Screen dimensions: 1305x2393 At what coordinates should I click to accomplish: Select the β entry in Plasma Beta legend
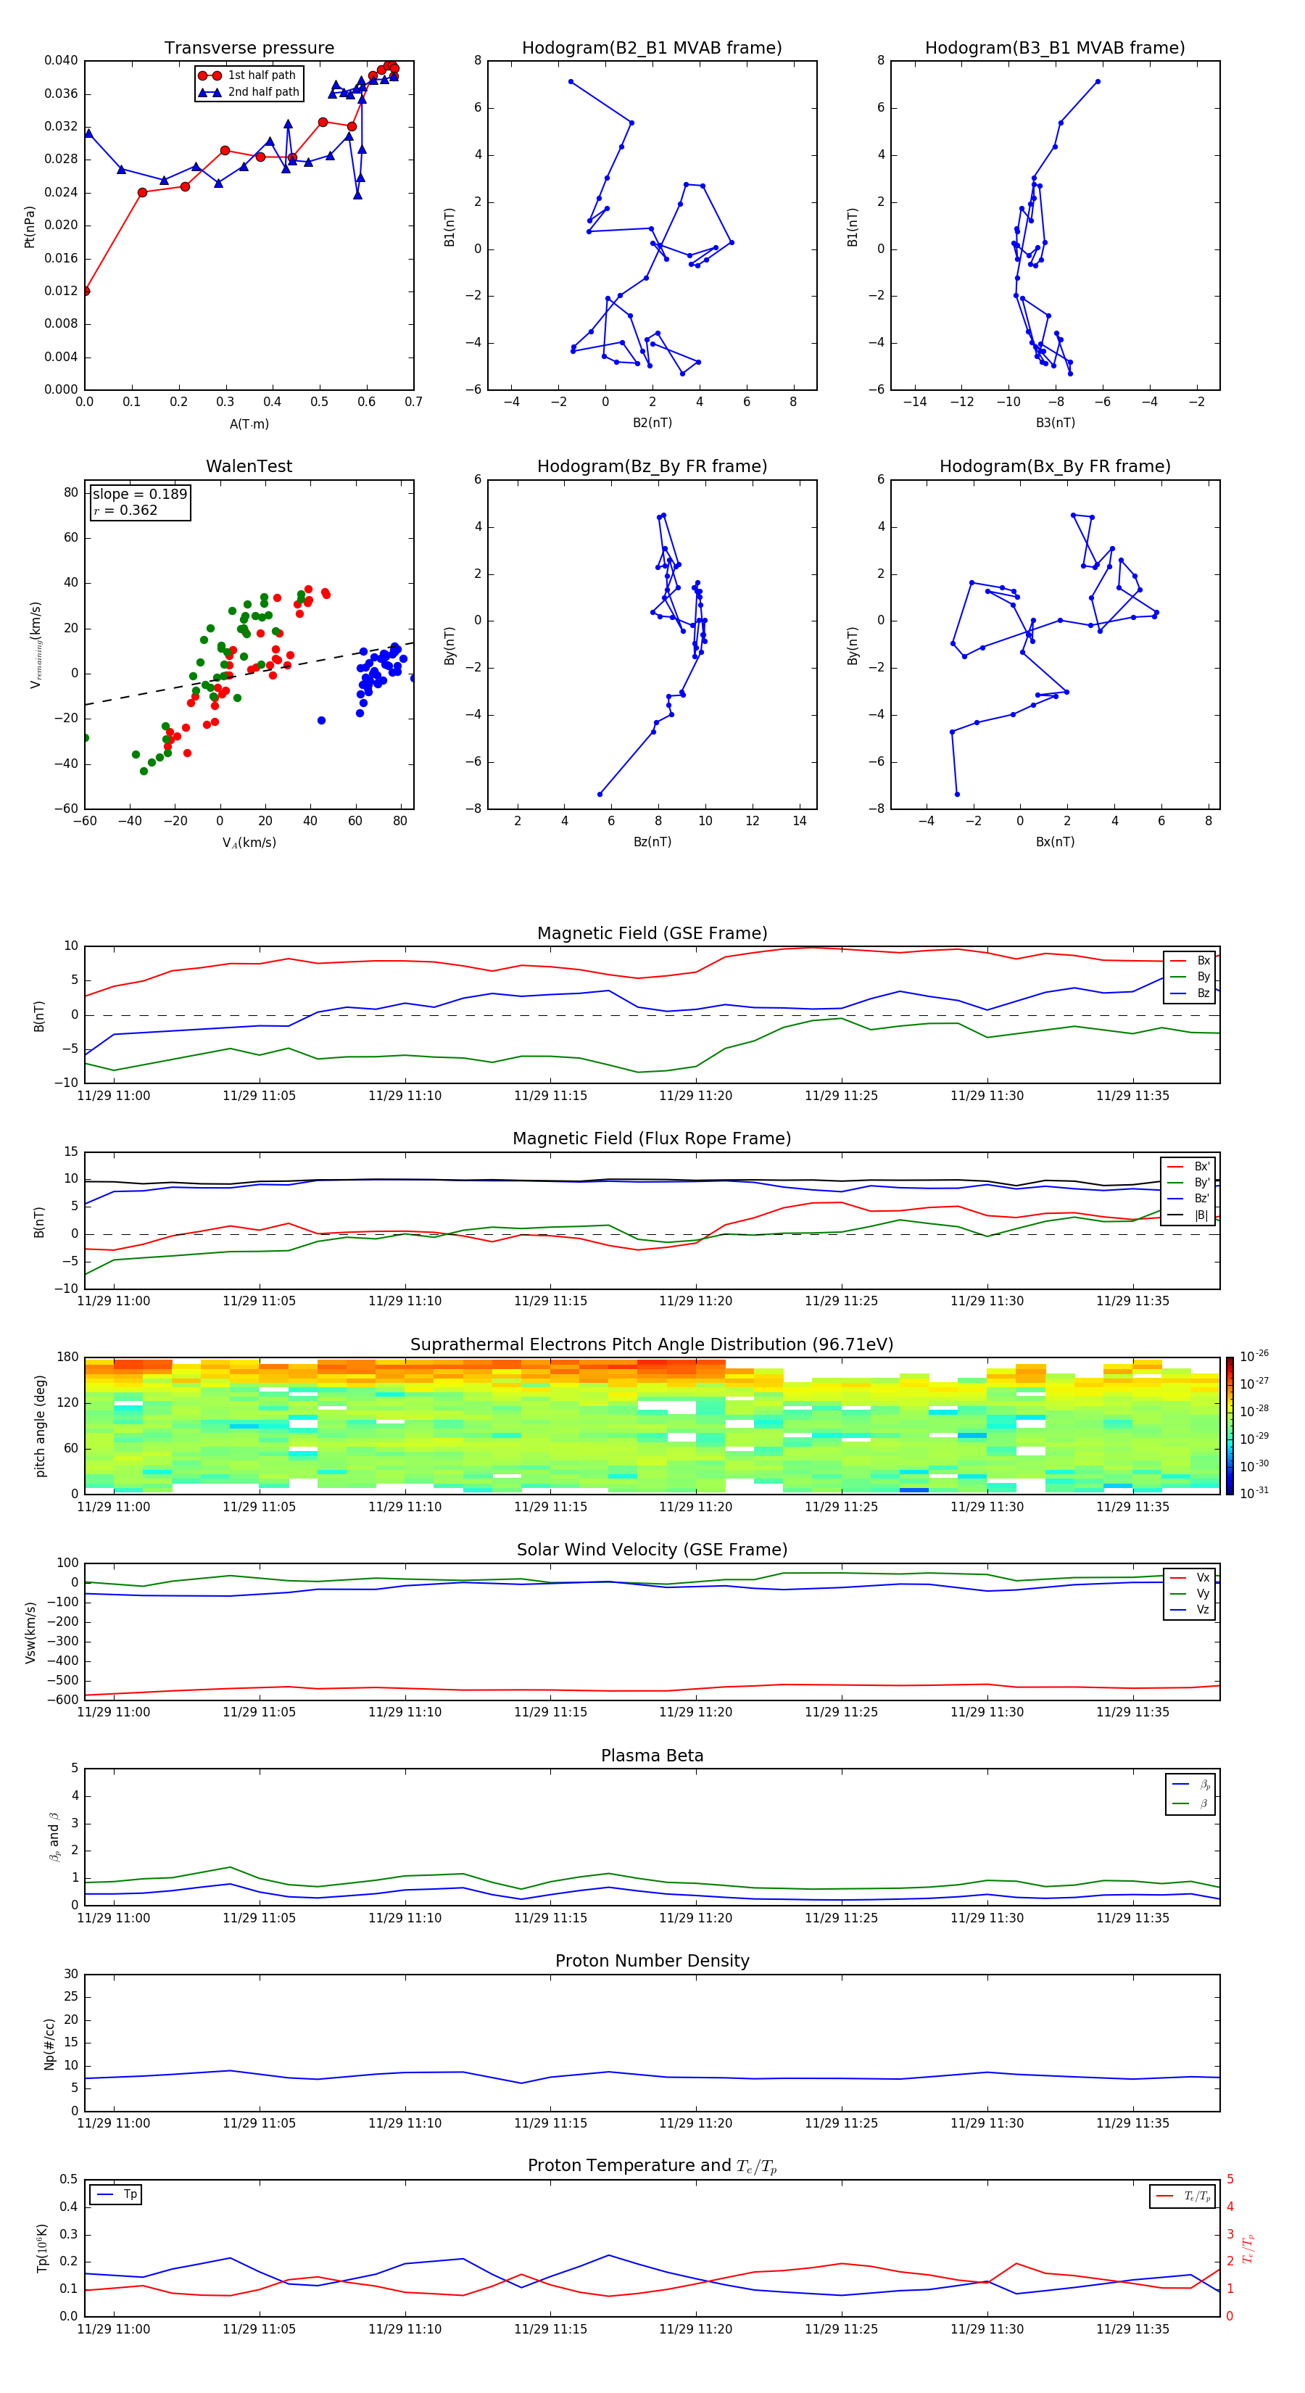pyautogui.click(x=1192, y=1803)
